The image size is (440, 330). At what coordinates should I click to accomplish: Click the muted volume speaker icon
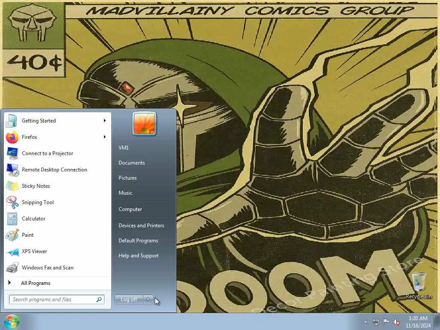point(397,322)
